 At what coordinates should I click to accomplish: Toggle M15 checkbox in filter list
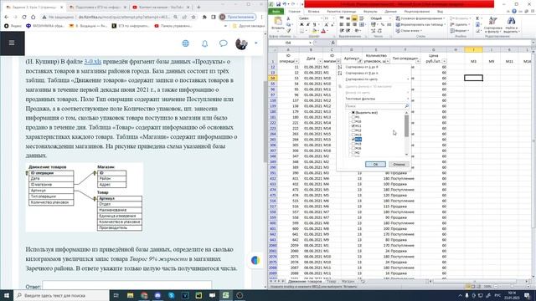pos(353,144)
